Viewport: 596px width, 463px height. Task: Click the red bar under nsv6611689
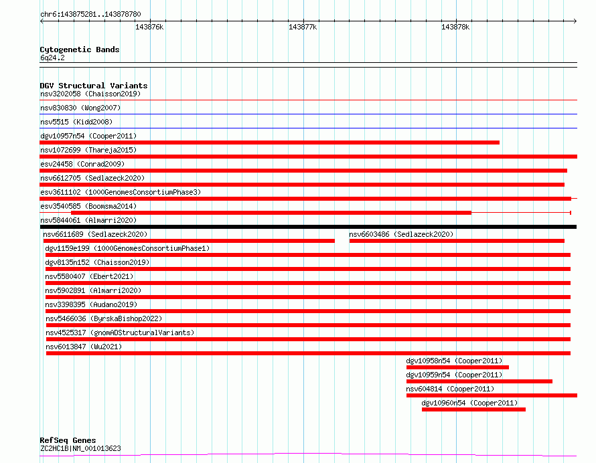pos(189,241)
